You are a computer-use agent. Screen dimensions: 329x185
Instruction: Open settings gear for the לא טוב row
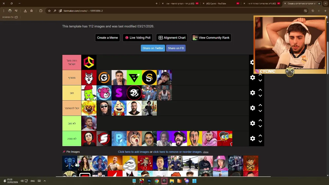[253, 123]
